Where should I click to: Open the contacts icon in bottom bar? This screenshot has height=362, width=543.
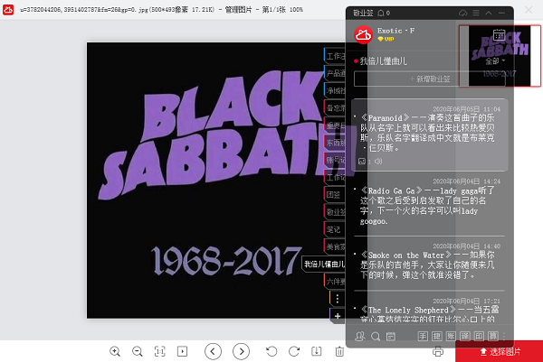pos(360,336)
